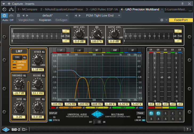
Task: Click the 1.18 ms attack value field
Action: pyautogui.click(x=38, y=70)
